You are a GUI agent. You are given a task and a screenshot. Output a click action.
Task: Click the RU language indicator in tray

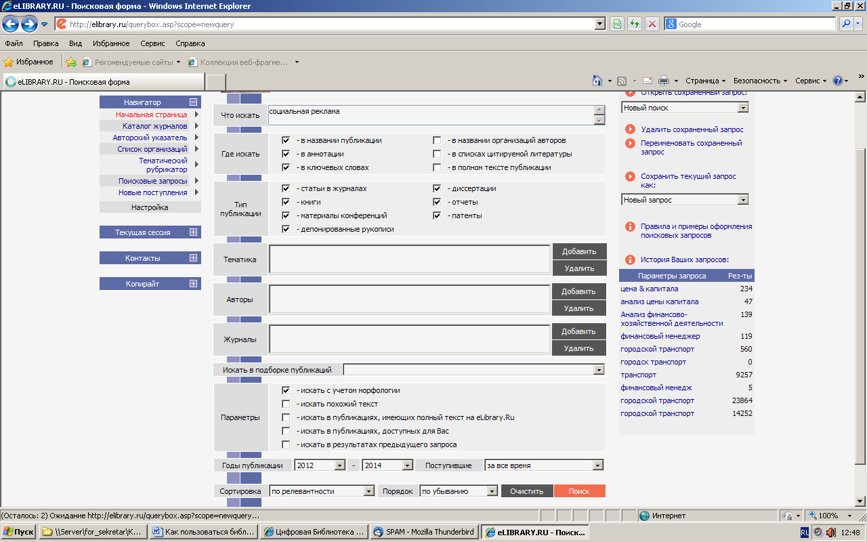tap(805, 532)
